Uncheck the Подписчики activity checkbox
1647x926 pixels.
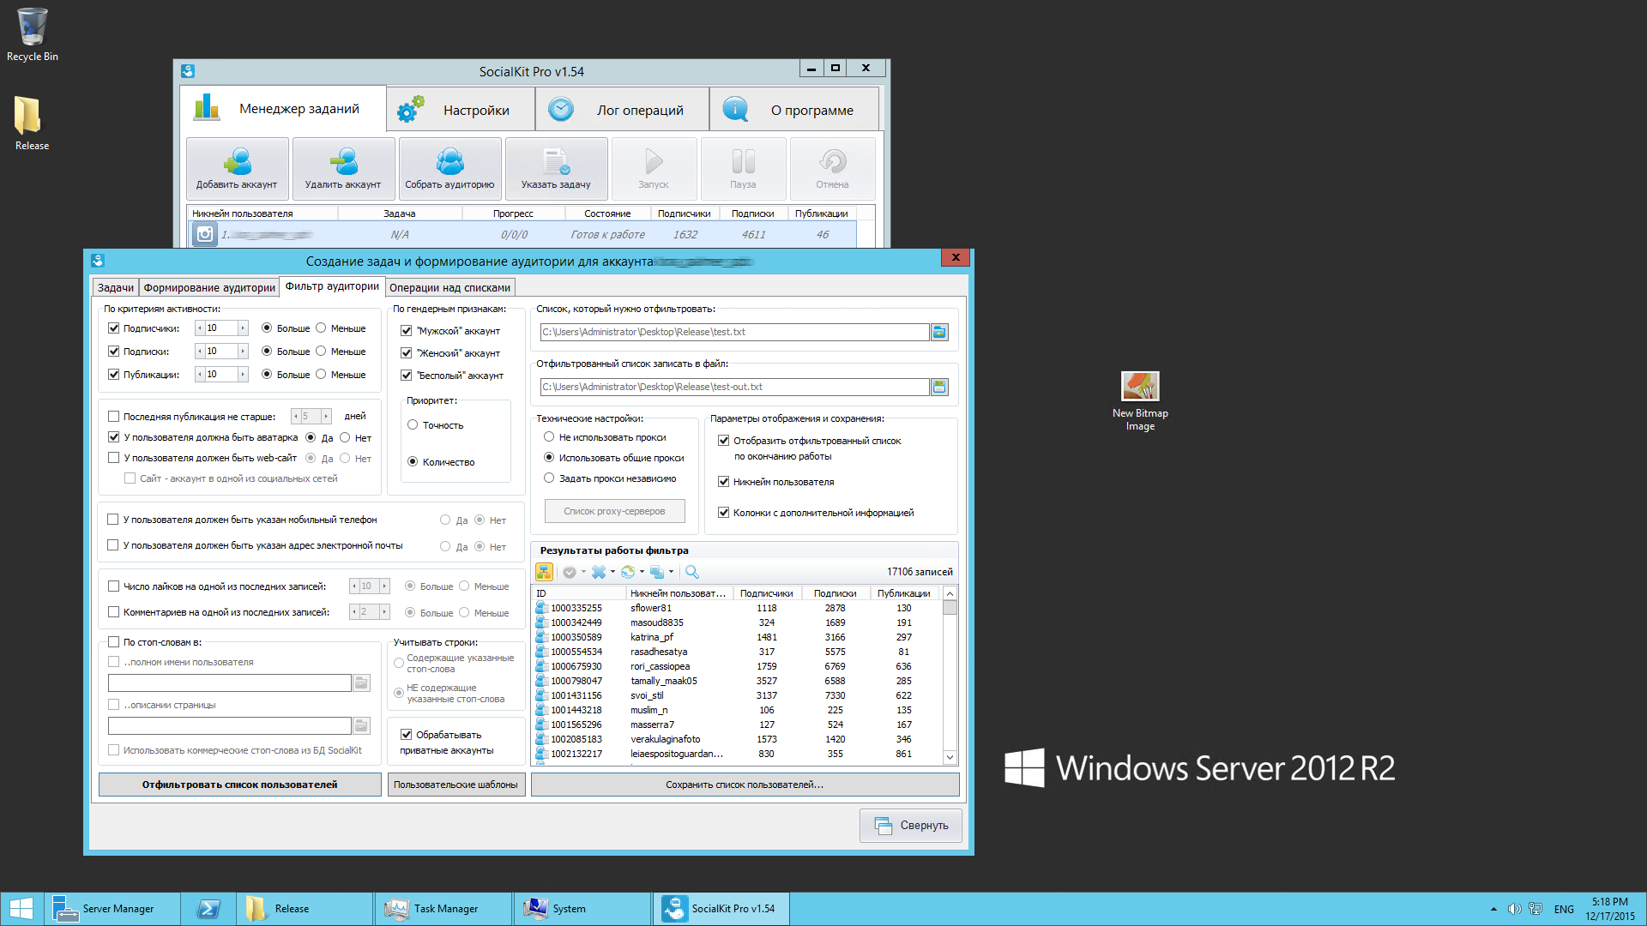pos(113,328)
